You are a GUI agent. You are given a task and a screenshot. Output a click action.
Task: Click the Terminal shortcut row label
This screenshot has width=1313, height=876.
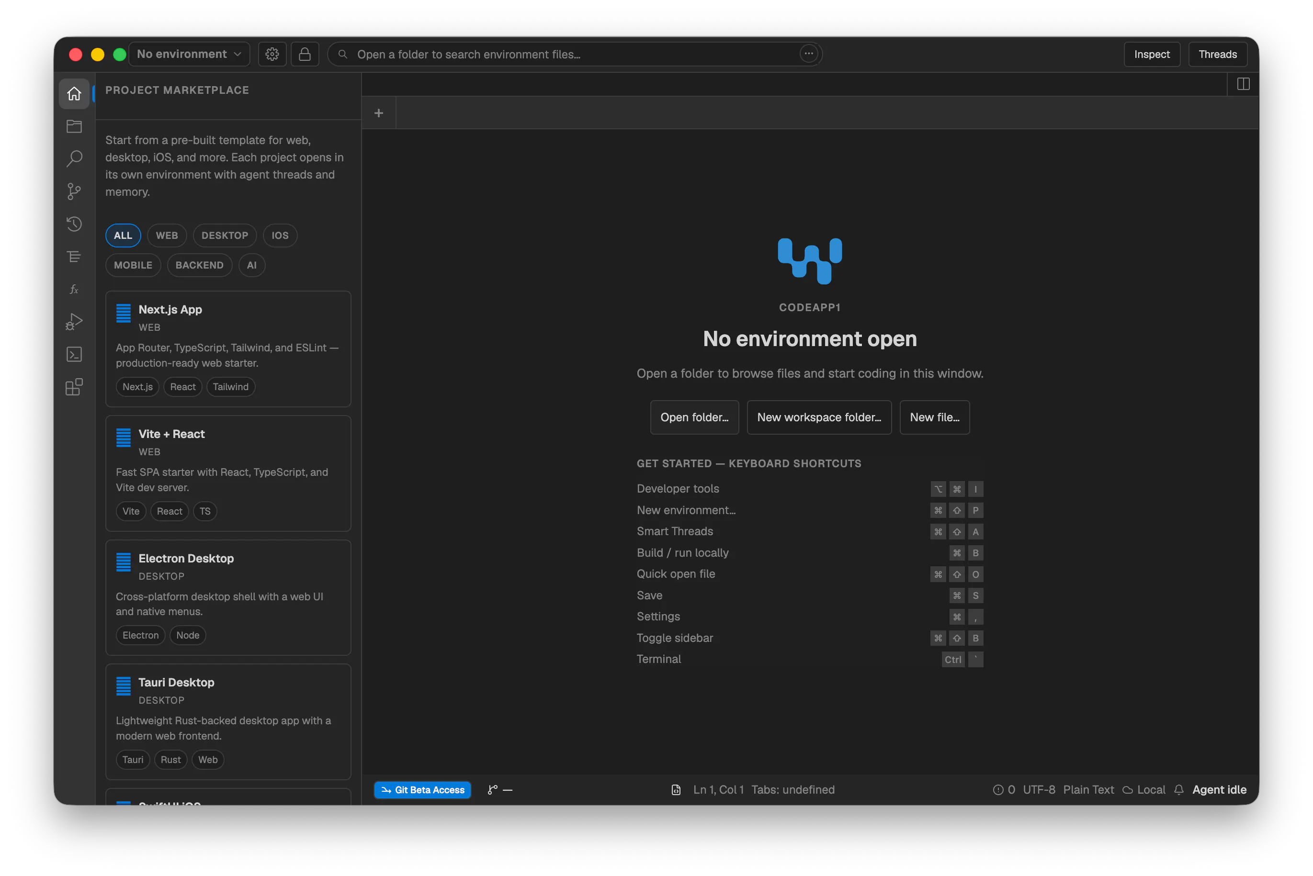pyautogui.click(x=659, y=659)
